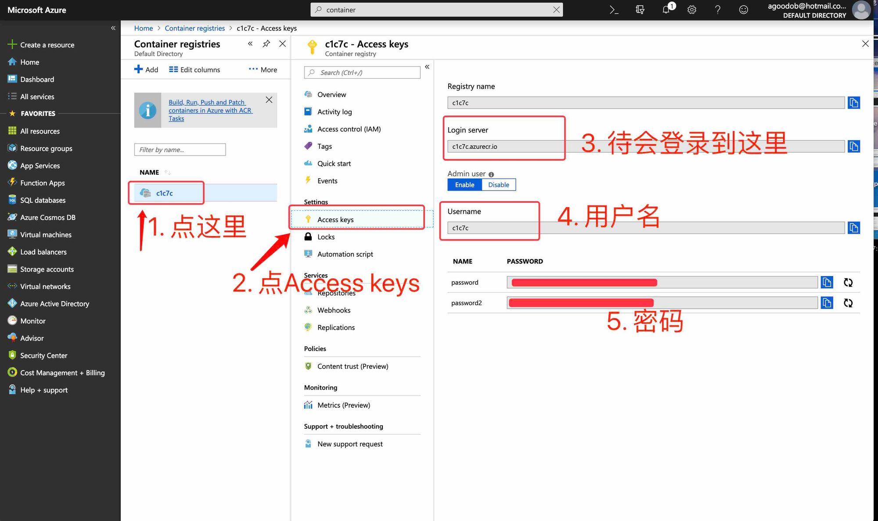This screenshot has width=878, height=521.
Task: Regenerate password2 using the refresh icon
Action: tap(848, 302)
